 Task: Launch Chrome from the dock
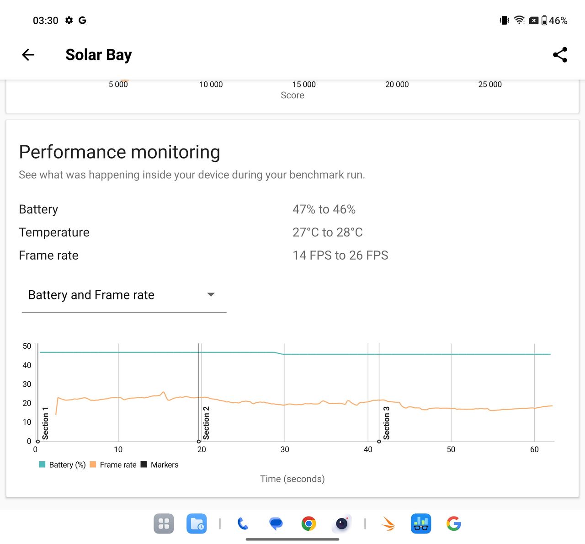[x=308, y=524]
